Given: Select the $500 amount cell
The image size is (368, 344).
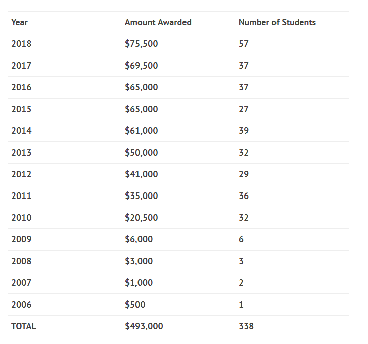Looking at the screenshot, I should tap(135, 305).
